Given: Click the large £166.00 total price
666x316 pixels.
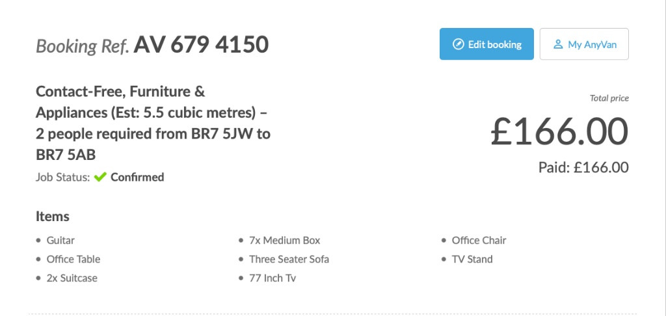Looking at the screenshot, I should tap(559, 131).
